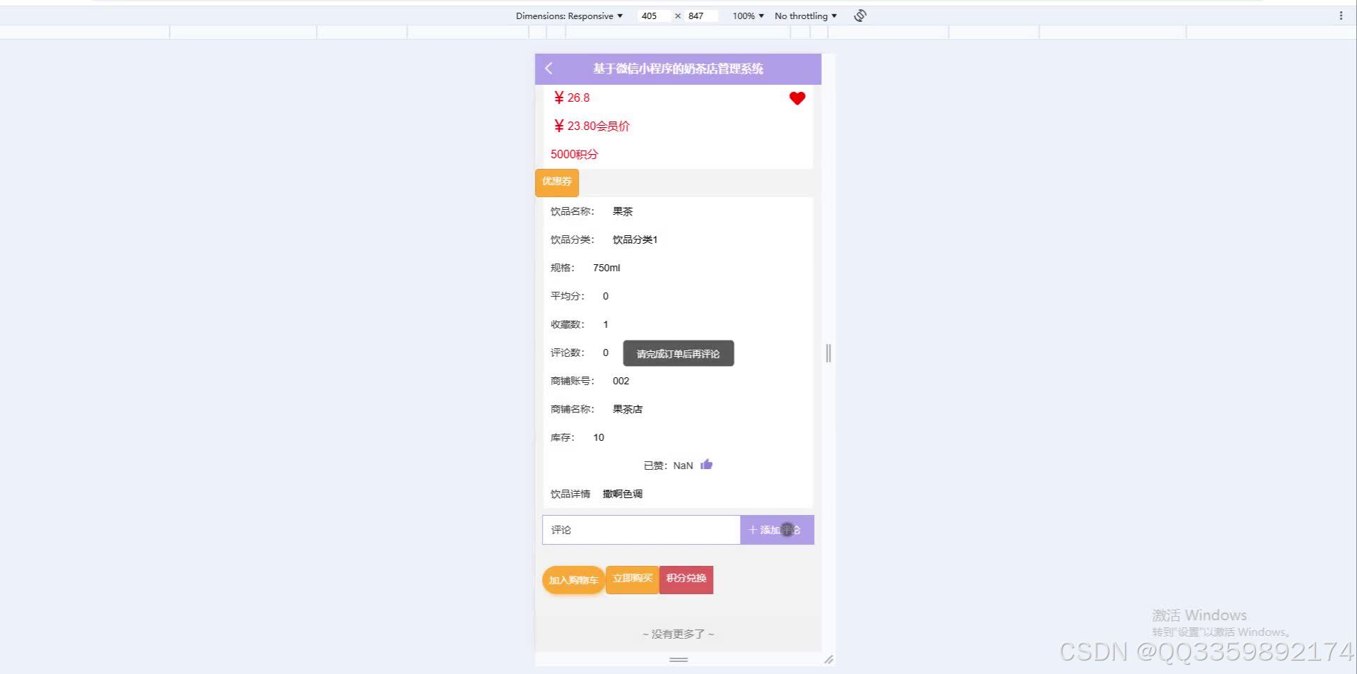Image resolution: width=1357 pixels, height=674 pixels.
Task: Click the 积分兑换 points redeem button
Action: point(686,579)
